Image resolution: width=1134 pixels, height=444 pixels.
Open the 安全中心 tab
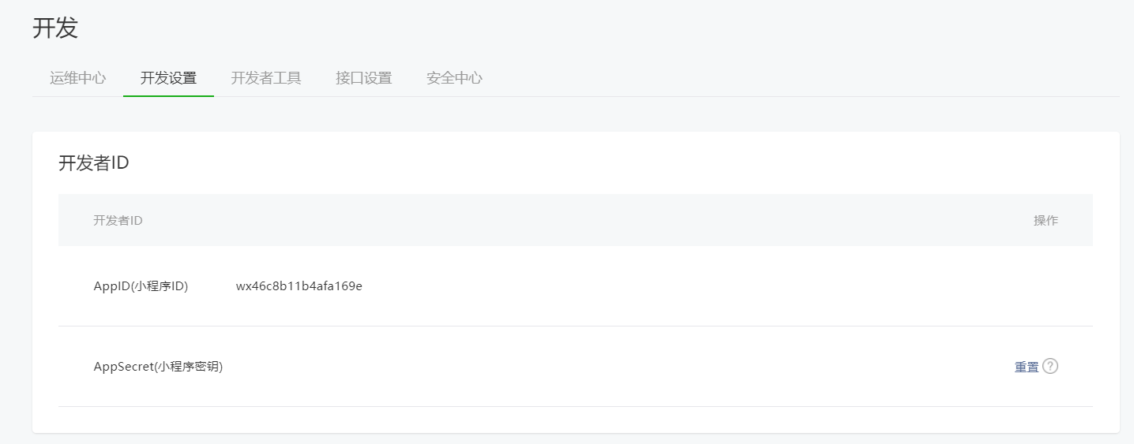click(x=454, y=78)
